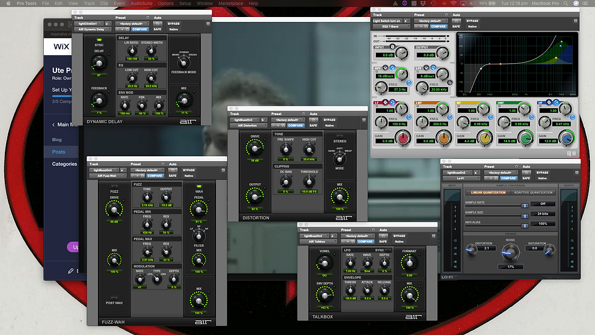The height and width of the screenshot is (335, 595).
Task: Open the Clip menu
Action: [x=104, y=3]
